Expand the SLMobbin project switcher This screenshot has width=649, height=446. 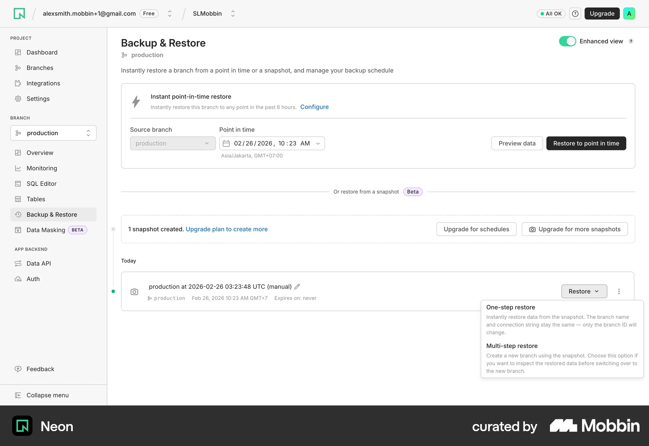click(233, 14)
